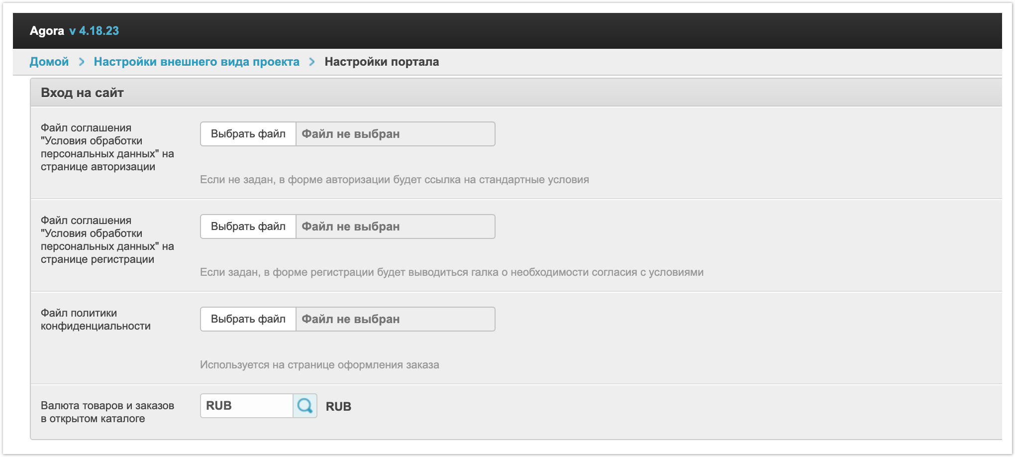Click the bold RUB label next to magnifier

pyautogui.click(x=338, y=407)
